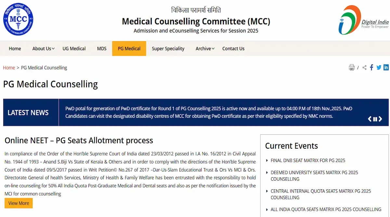The width and height of the screenshot is (390, 217).
Task: Pause the latest news ticker
Action: click(x=375, y=119)
